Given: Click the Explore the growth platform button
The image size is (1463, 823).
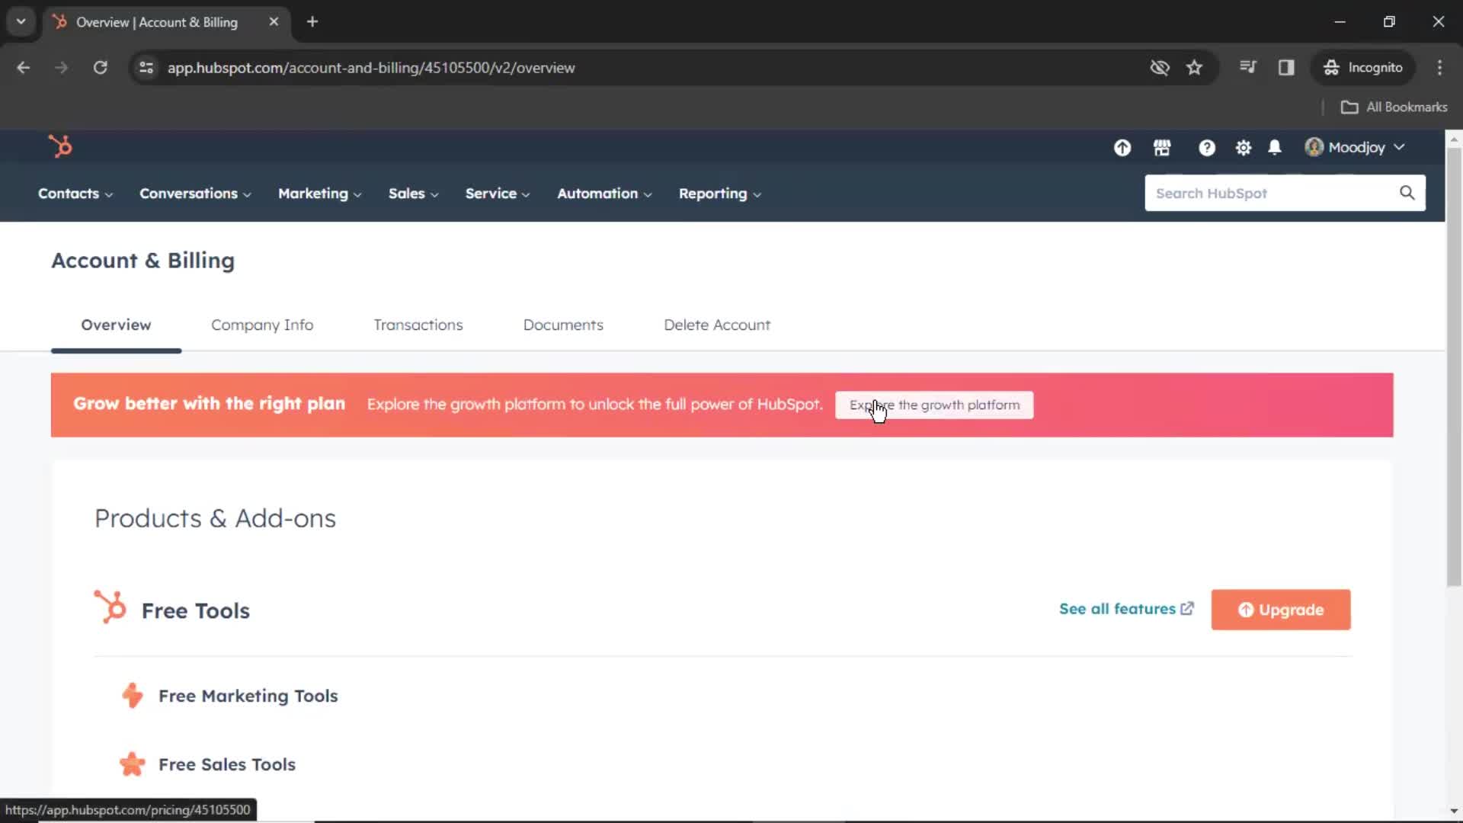Looking at the screenshot, I should [933, 404].
